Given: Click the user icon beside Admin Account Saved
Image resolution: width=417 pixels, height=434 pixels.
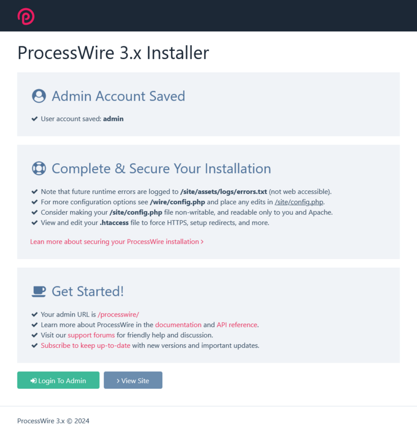Looking at the screenshot, I should click(39, 96).
